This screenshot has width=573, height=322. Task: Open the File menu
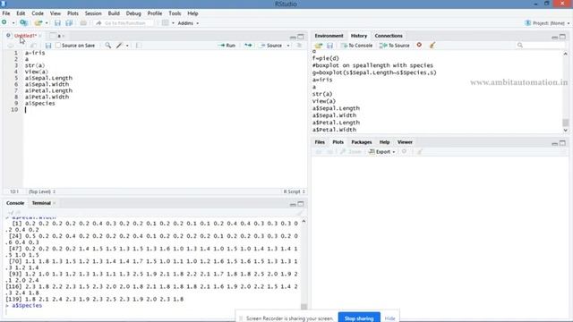click(6, 13)
